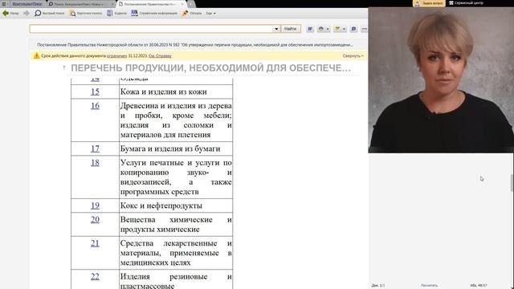Click the print icon
The image size is (514, 289).
[321, 29]
